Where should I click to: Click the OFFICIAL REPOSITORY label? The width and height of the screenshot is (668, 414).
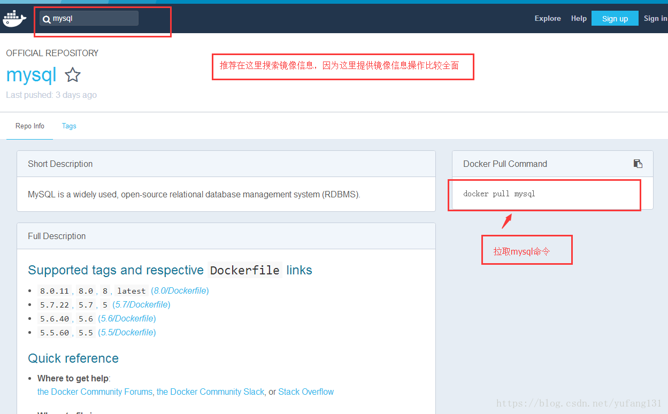(52, 53)
